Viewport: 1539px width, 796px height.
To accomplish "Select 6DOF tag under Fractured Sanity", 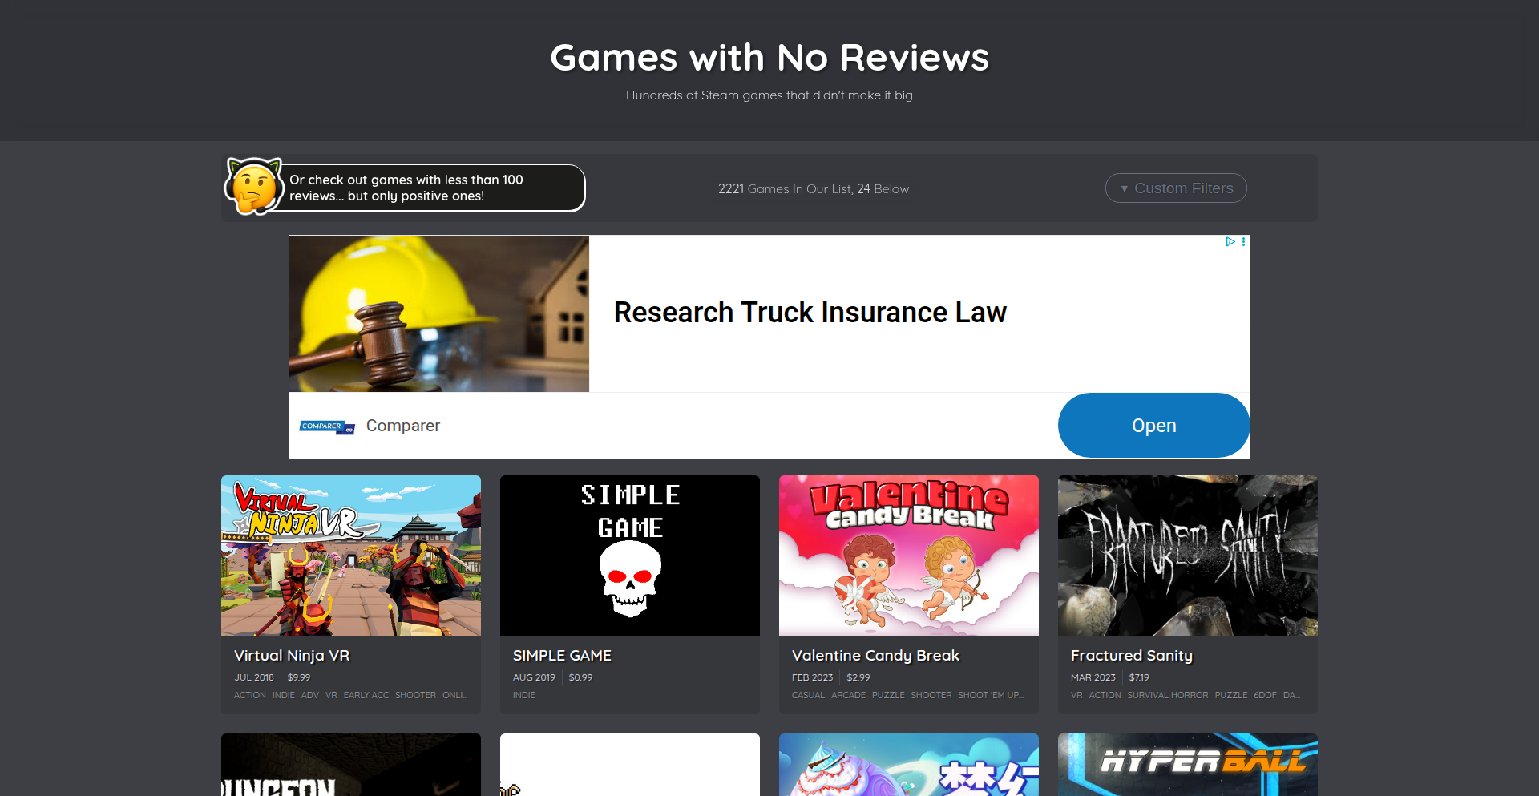I will pyautogui.click(x=1266, y=695).
